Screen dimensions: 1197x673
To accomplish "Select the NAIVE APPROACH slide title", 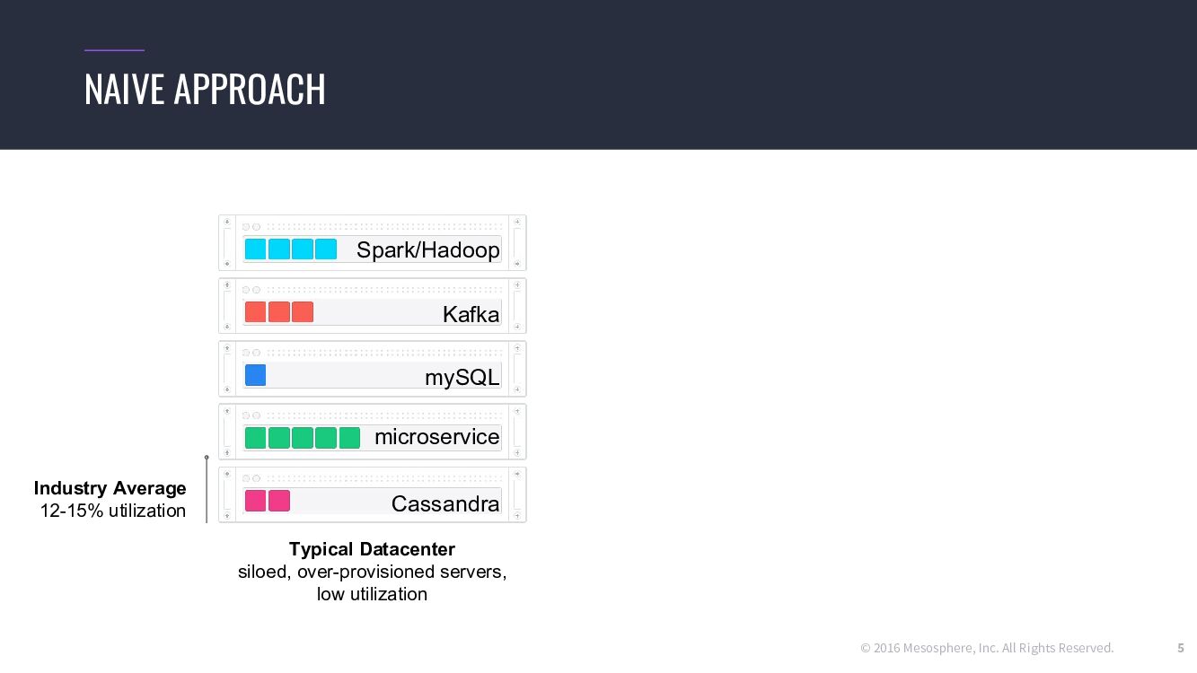I will (205, 90).
